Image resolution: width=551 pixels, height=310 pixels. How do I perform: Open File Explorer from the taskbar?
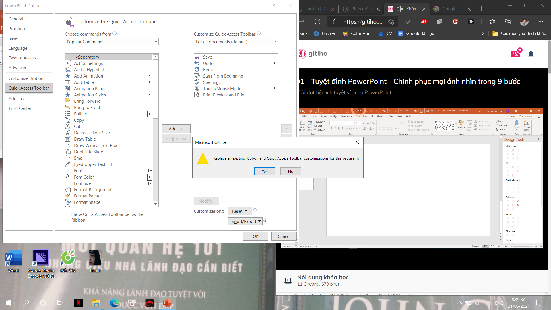pyautogui.click(x=96, y=303)
